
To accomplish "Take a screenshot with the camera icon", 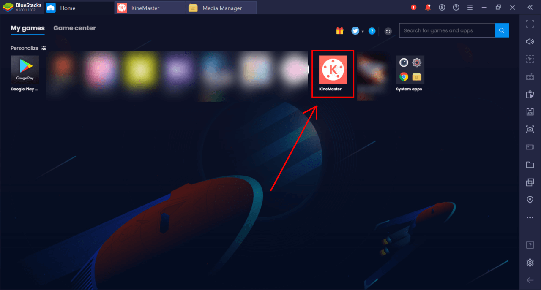I will pos(530,130).
